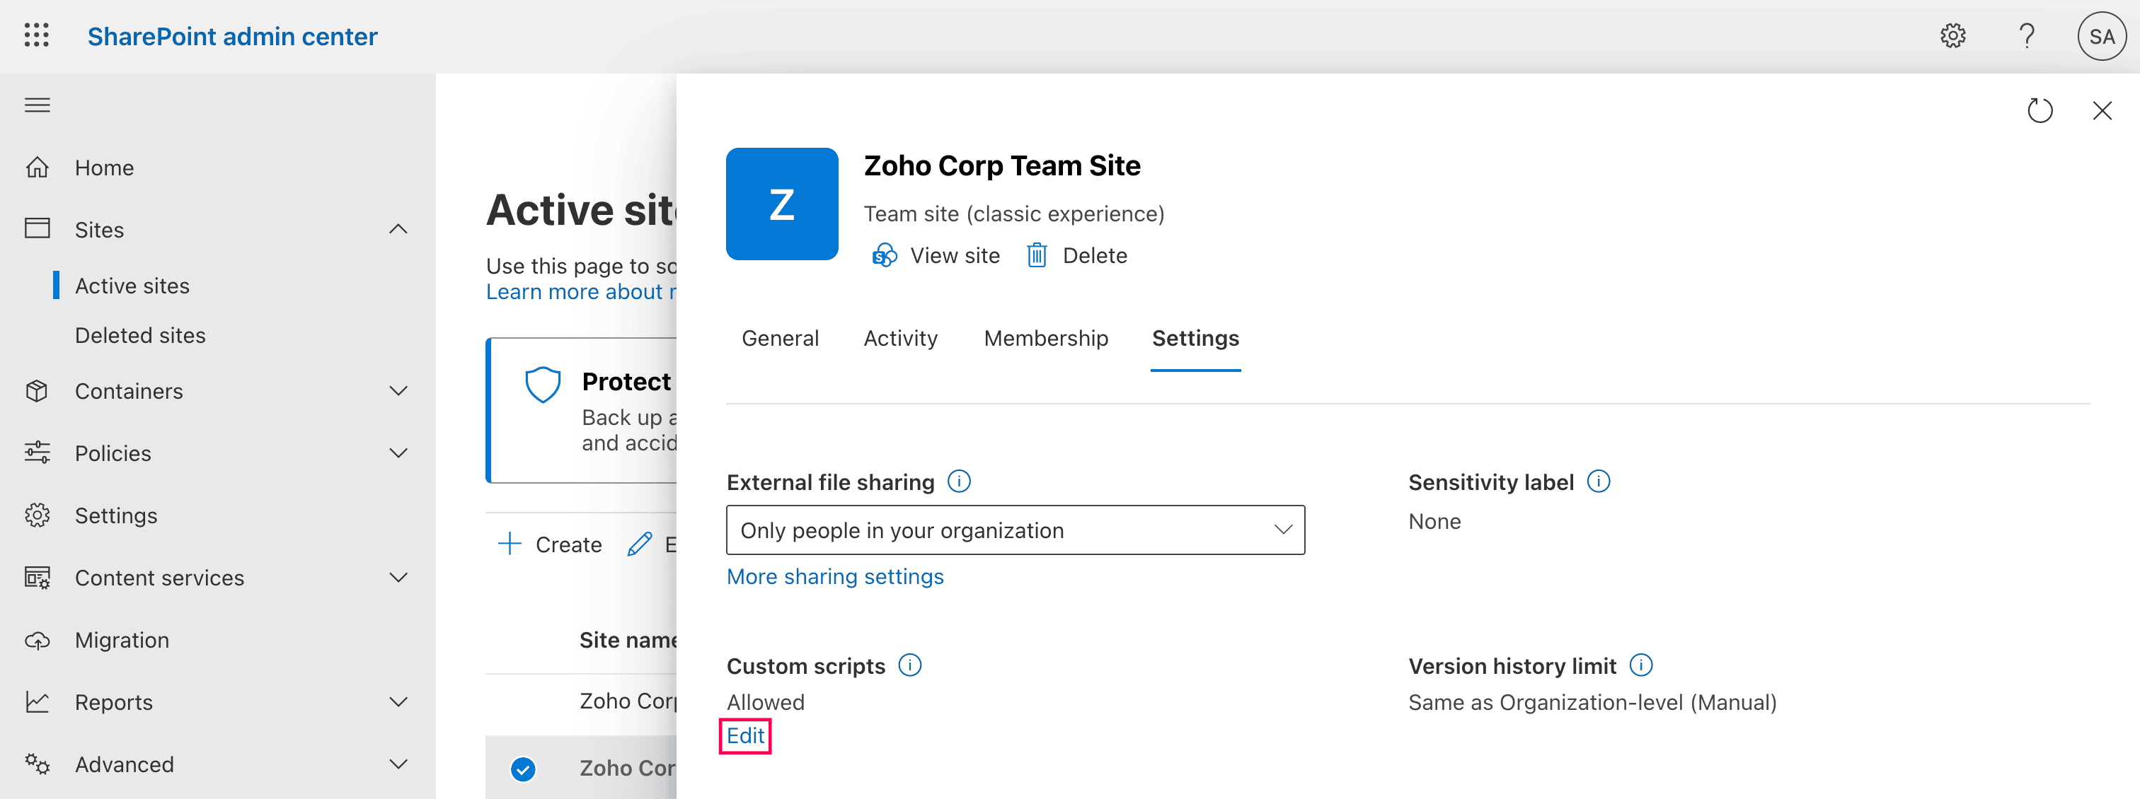Viewport: 2140px width, 799px height.
Task: Expand the Reports section in the sidebar
Action: point(398,702)
